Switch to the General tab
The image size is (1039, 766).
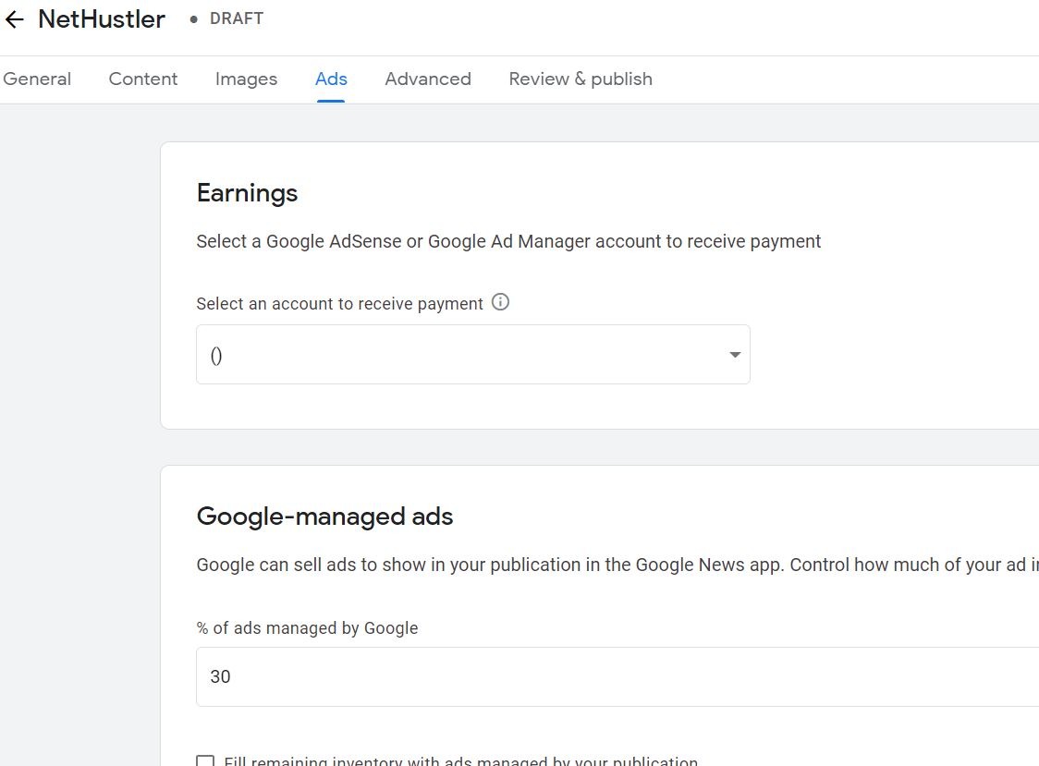pyautogui.click(x=37, y=79)
